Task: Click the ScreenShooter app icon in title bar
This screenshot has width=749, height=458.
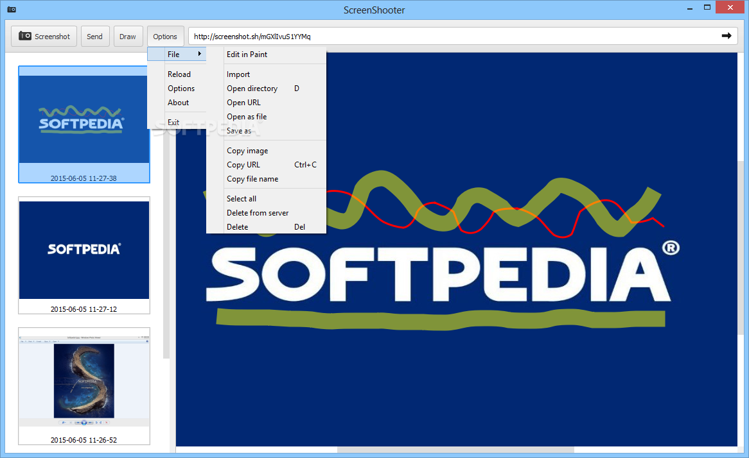Action: click(x=12, y=9)
